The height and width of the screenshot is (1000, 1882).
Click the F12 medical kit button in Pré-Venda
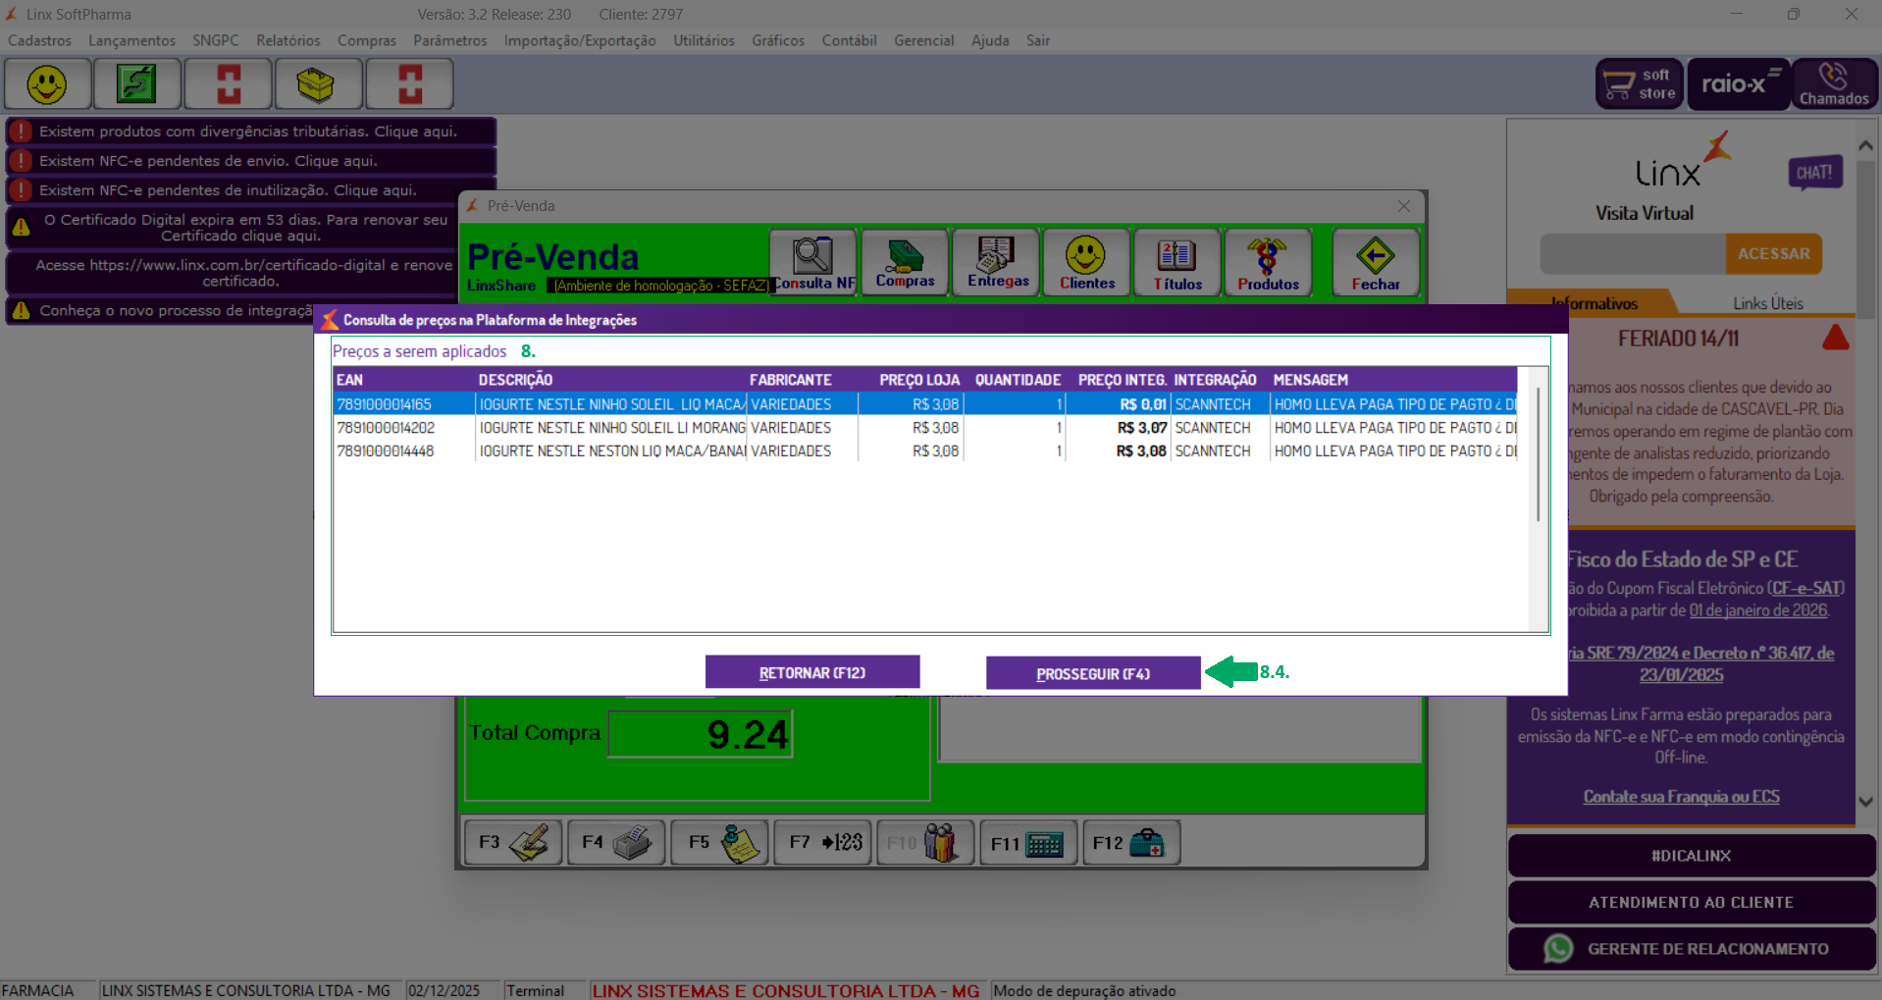[x=1131, y=842]
